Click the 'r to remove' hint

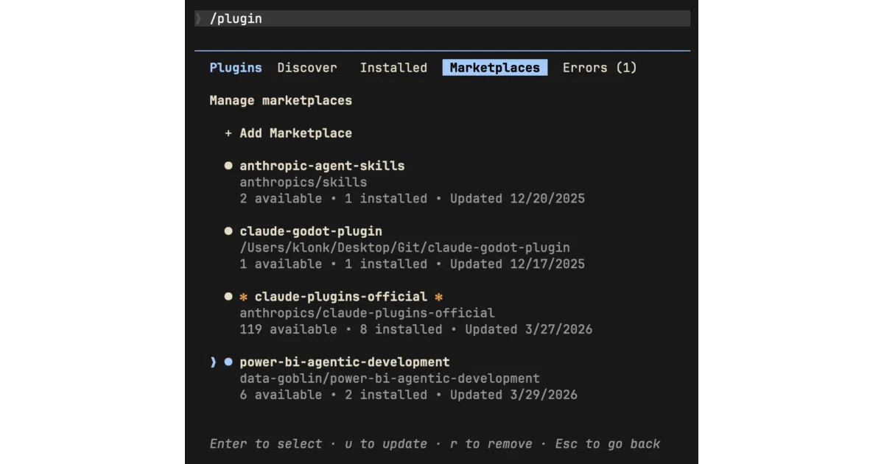coord(491,444)
